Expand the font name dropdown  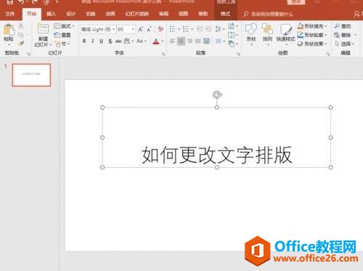pyautogui.click(x=113, y=30)
